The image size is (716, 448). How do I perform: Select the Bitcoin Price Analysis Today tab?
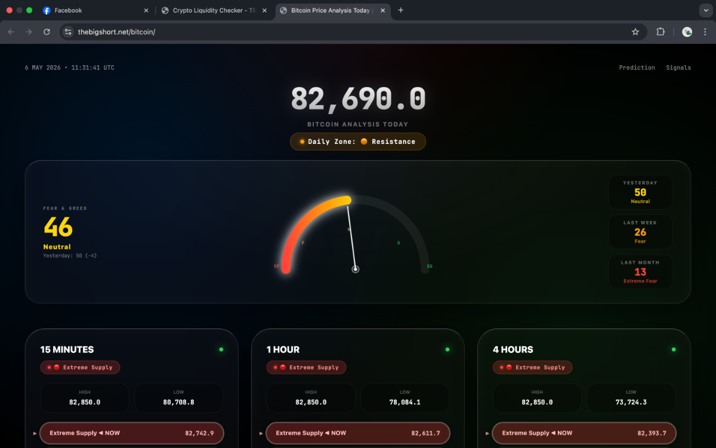coord(334,10)
